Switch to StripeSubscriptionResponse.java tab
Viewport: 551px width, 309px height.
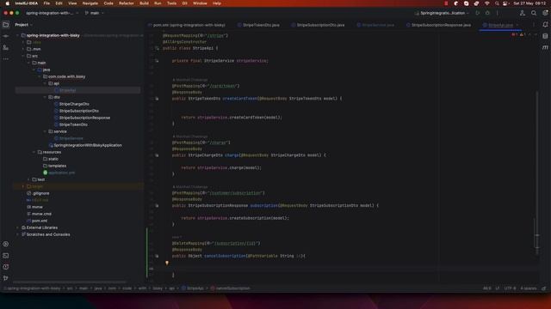click(x=438, y=25)
